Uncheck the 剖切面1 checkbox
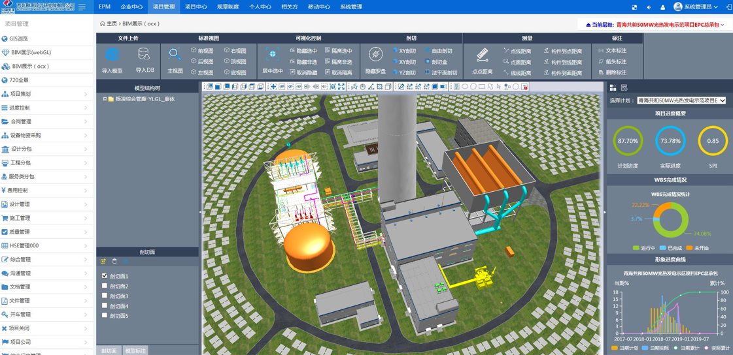This screenshot has height=355, width=733. click(105, 276)
